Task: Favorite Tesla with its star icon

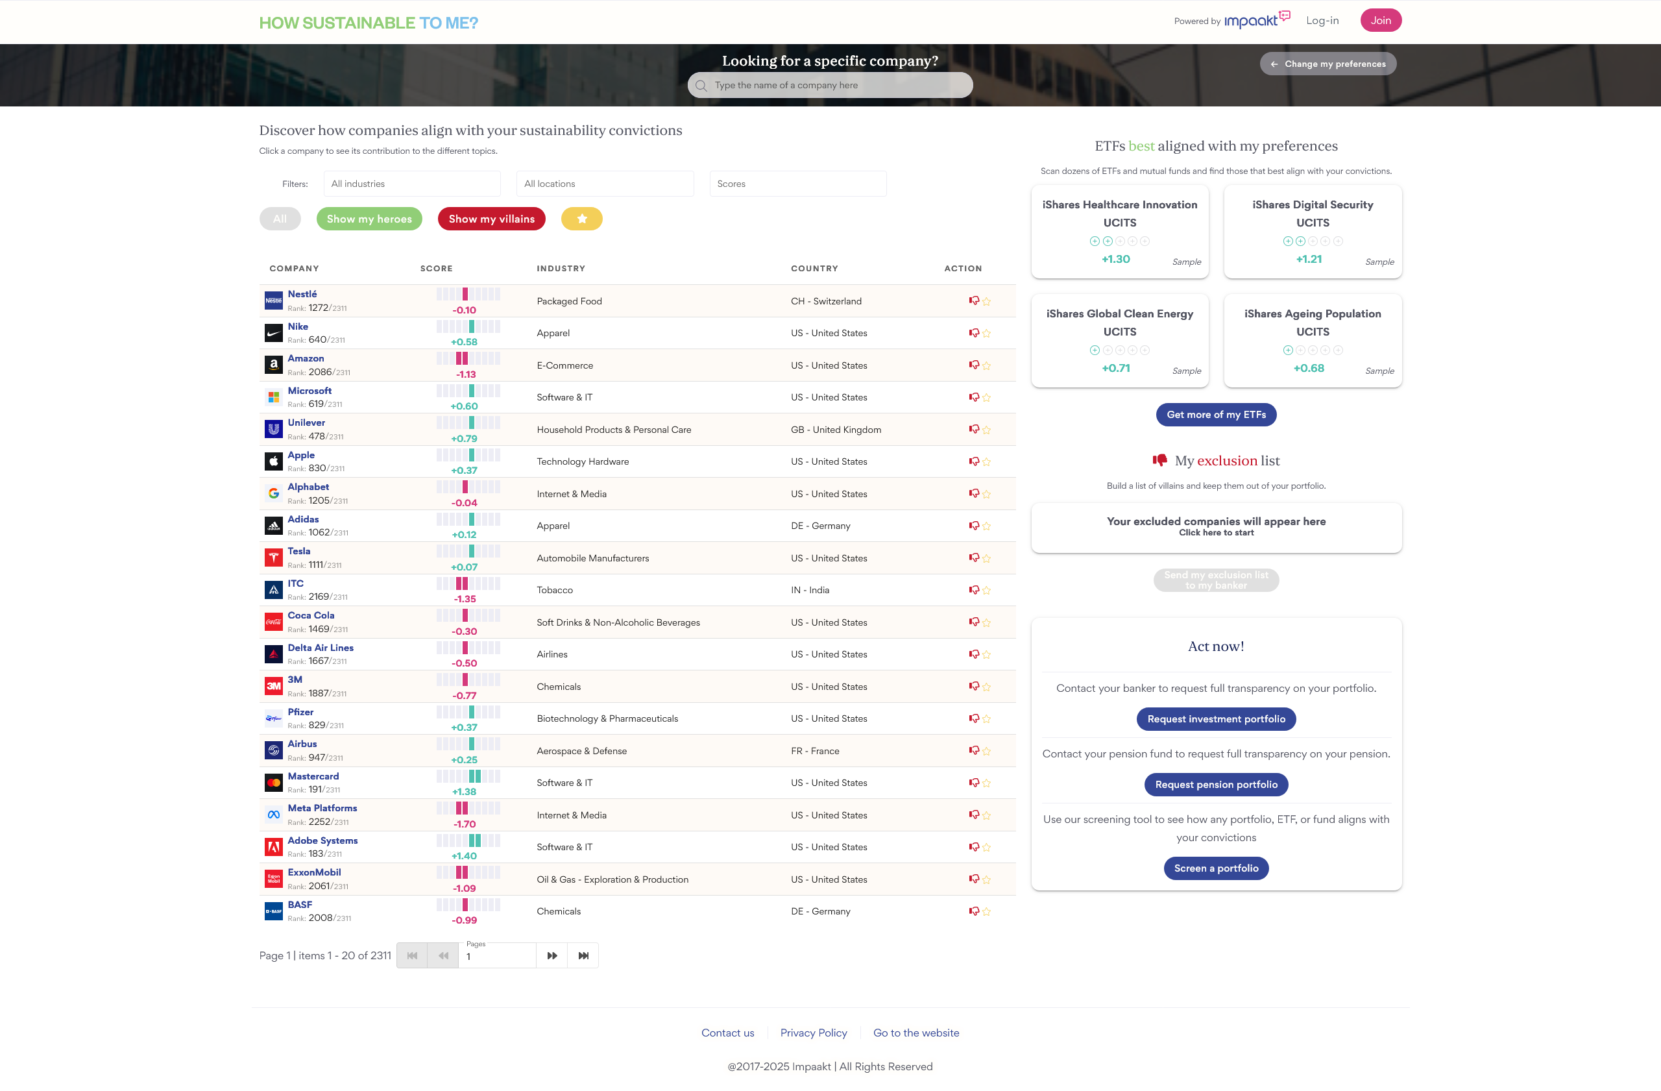Action: tap(987, 558)
